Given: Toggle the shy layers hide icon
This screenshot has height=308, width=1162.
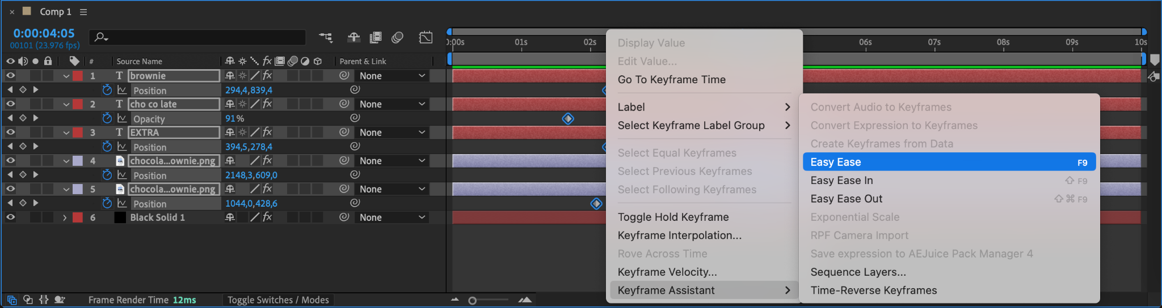Looking at the screenshot, I should click(353, 37).
